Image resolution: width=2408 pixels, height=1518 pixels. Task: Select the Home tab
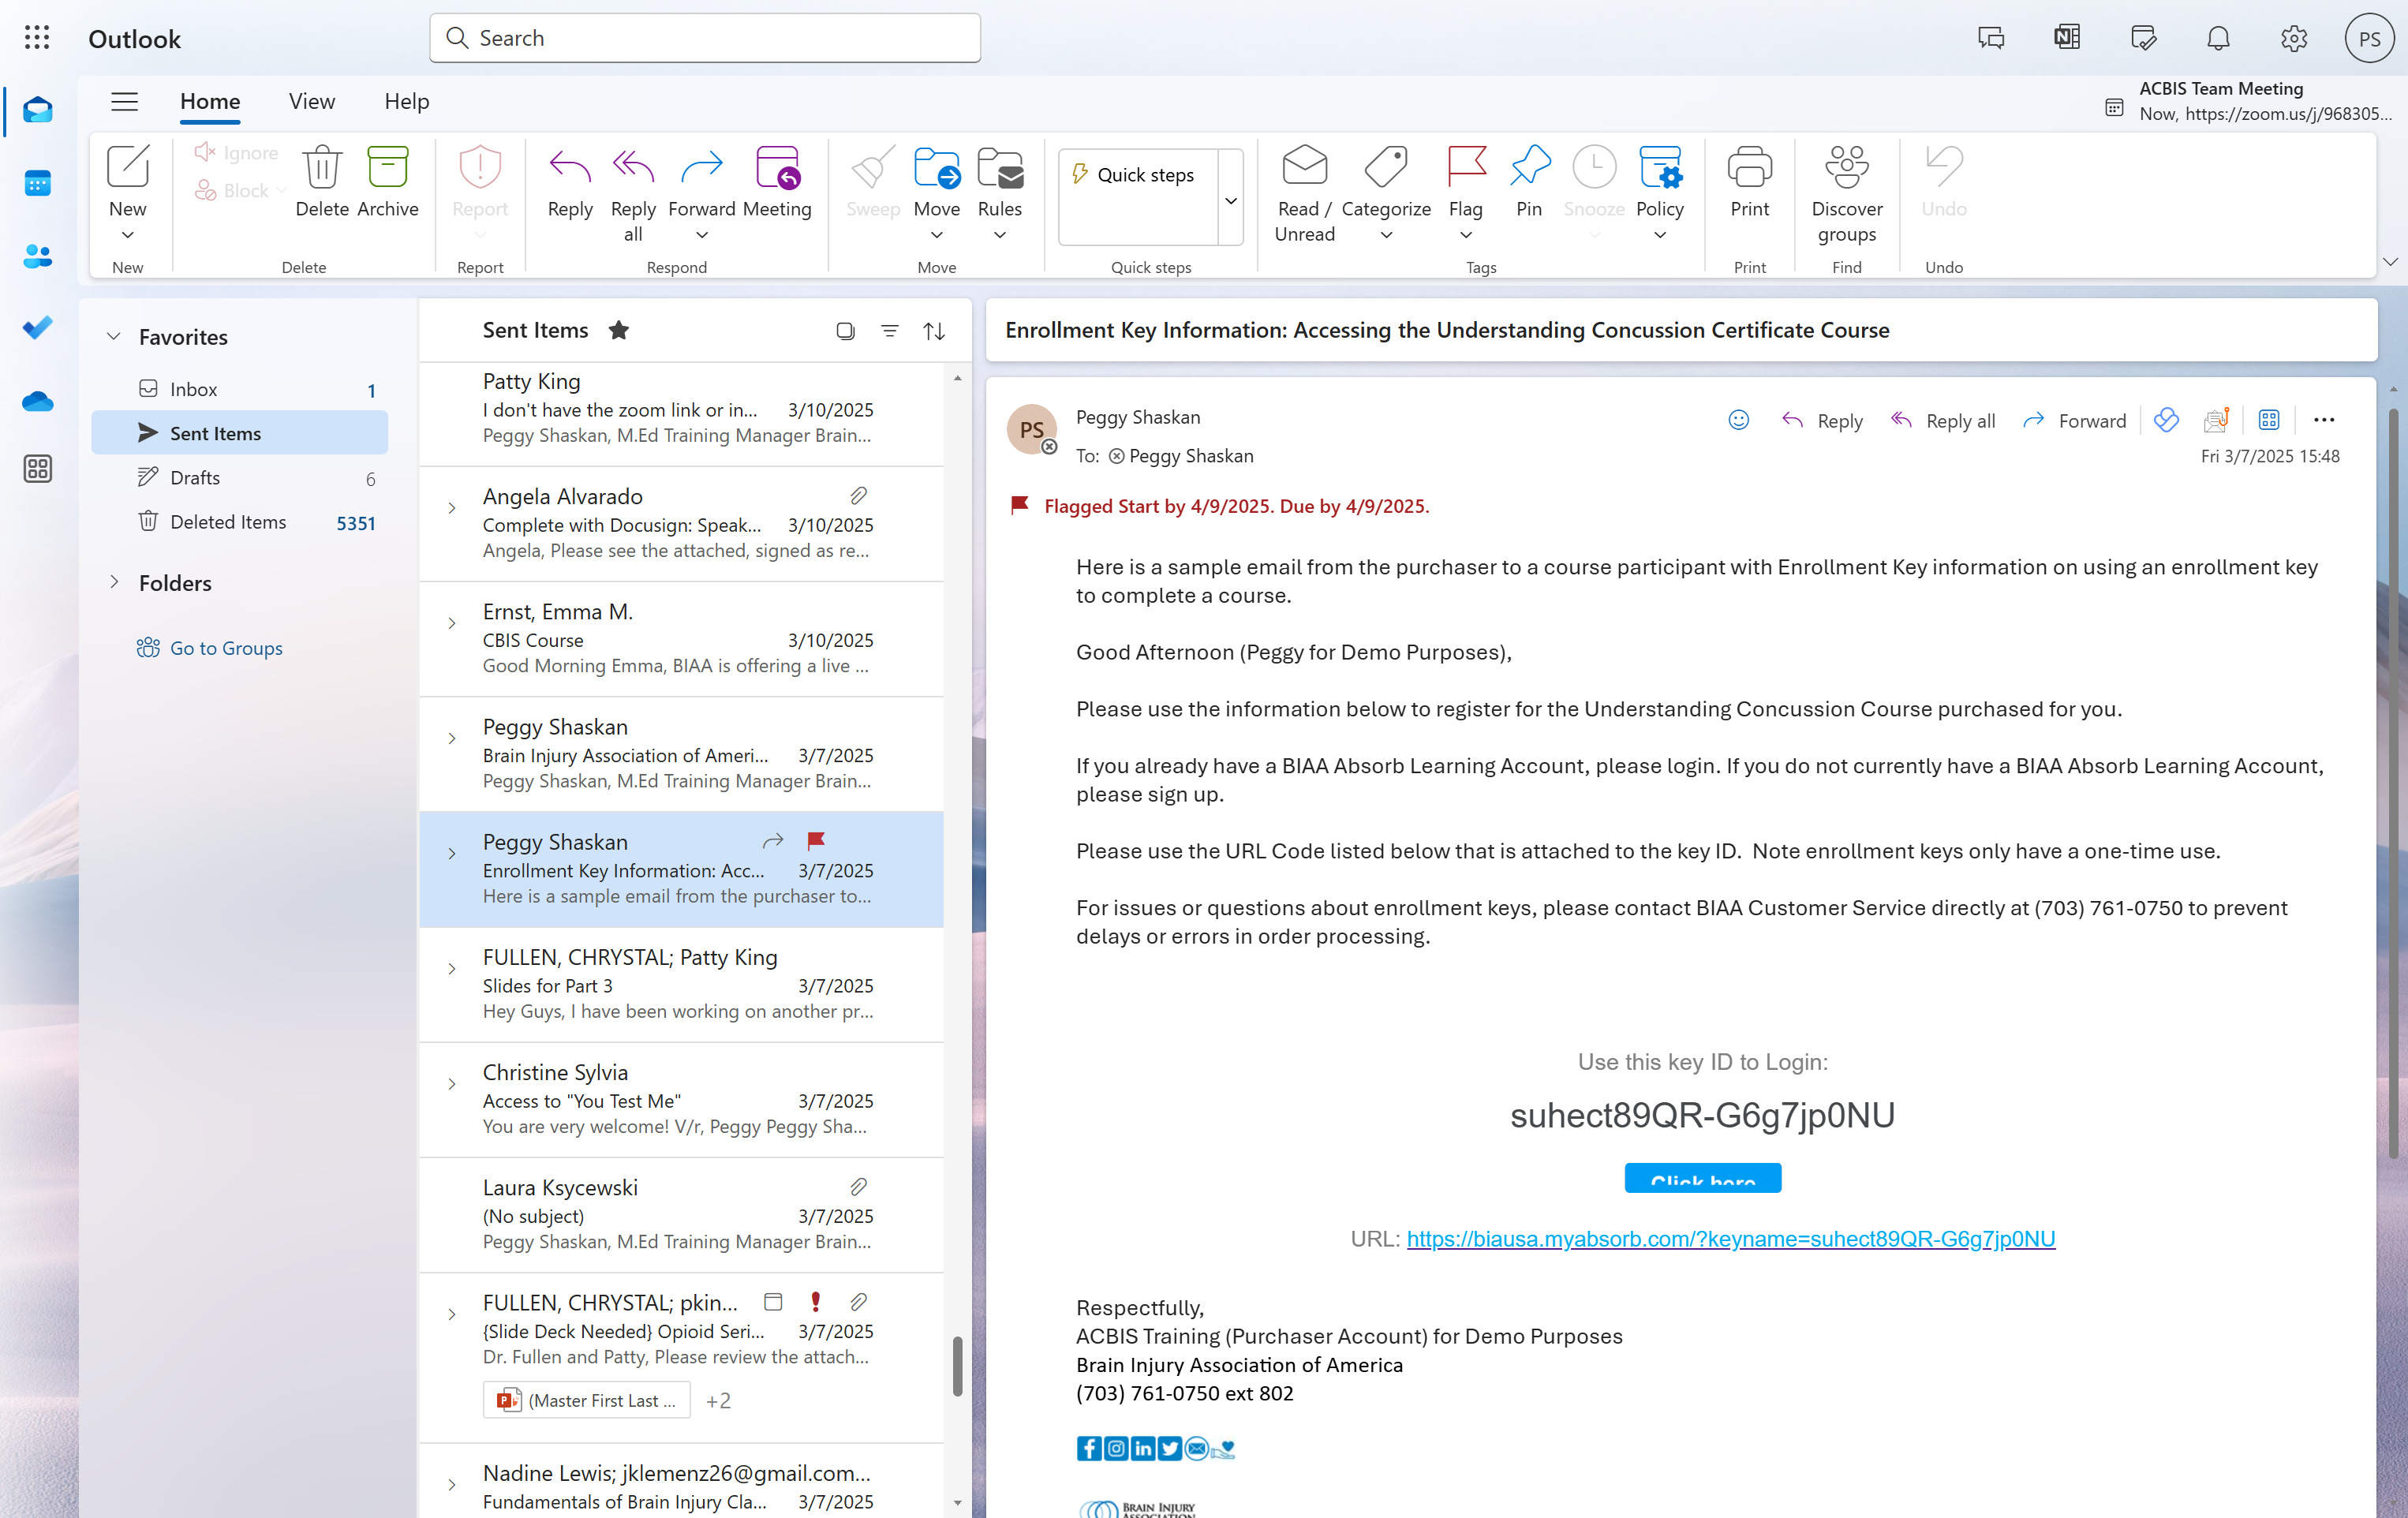click(x=210, y=101)
